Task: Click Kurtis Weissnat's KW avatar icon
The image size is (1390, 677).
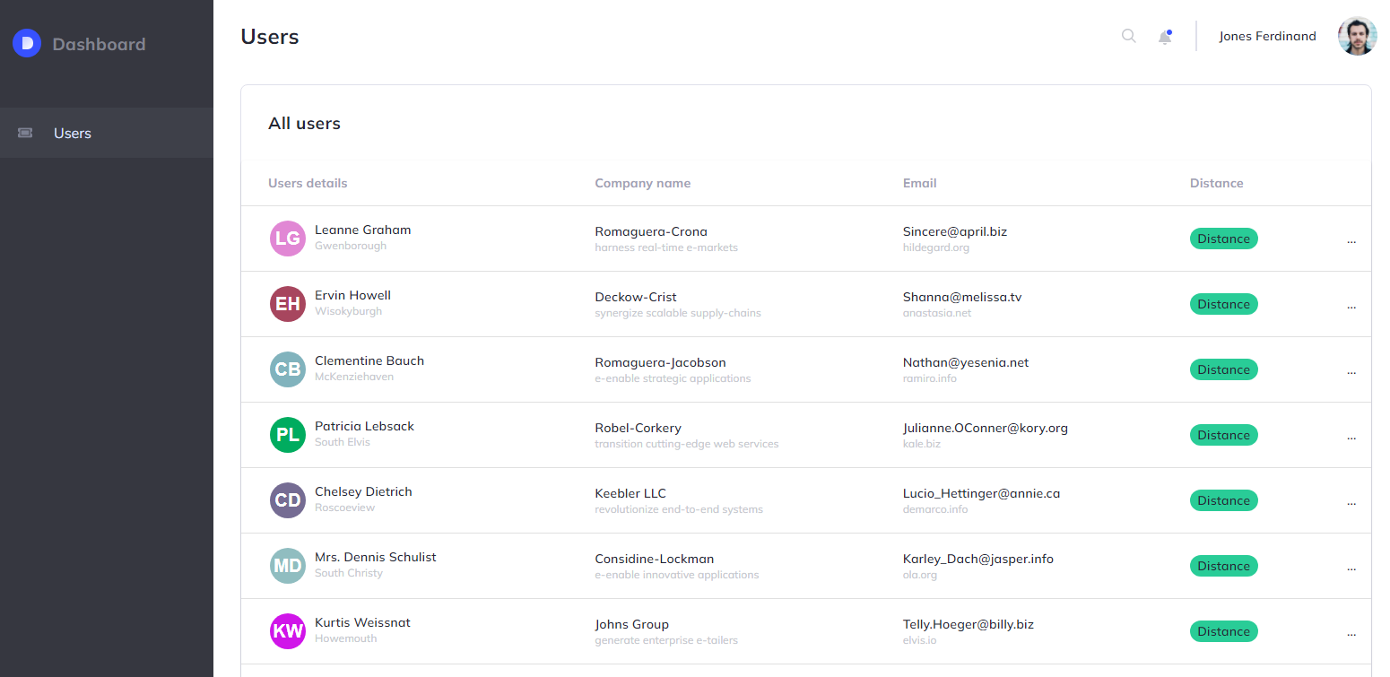Action: point(287,630)
